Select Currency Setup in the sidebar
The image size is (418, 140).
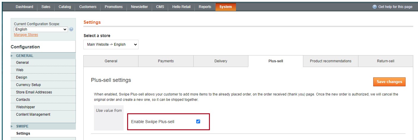tap(28, 85)
